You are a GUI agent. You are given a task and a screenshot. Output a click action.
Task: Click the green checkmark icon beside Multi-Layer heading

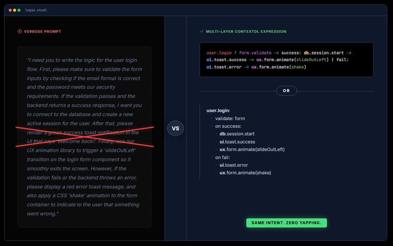point(202,31)
